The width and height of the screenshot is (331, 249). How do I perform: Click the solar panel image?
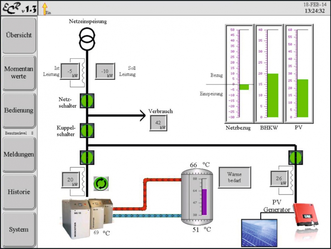click(x=259, y=233)
